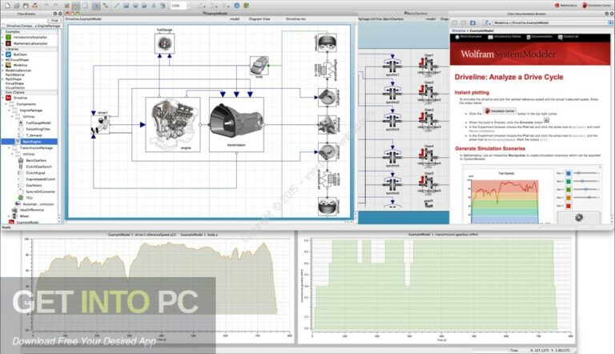
Task: Select the connection line tool
Action: tap(106, 6)
